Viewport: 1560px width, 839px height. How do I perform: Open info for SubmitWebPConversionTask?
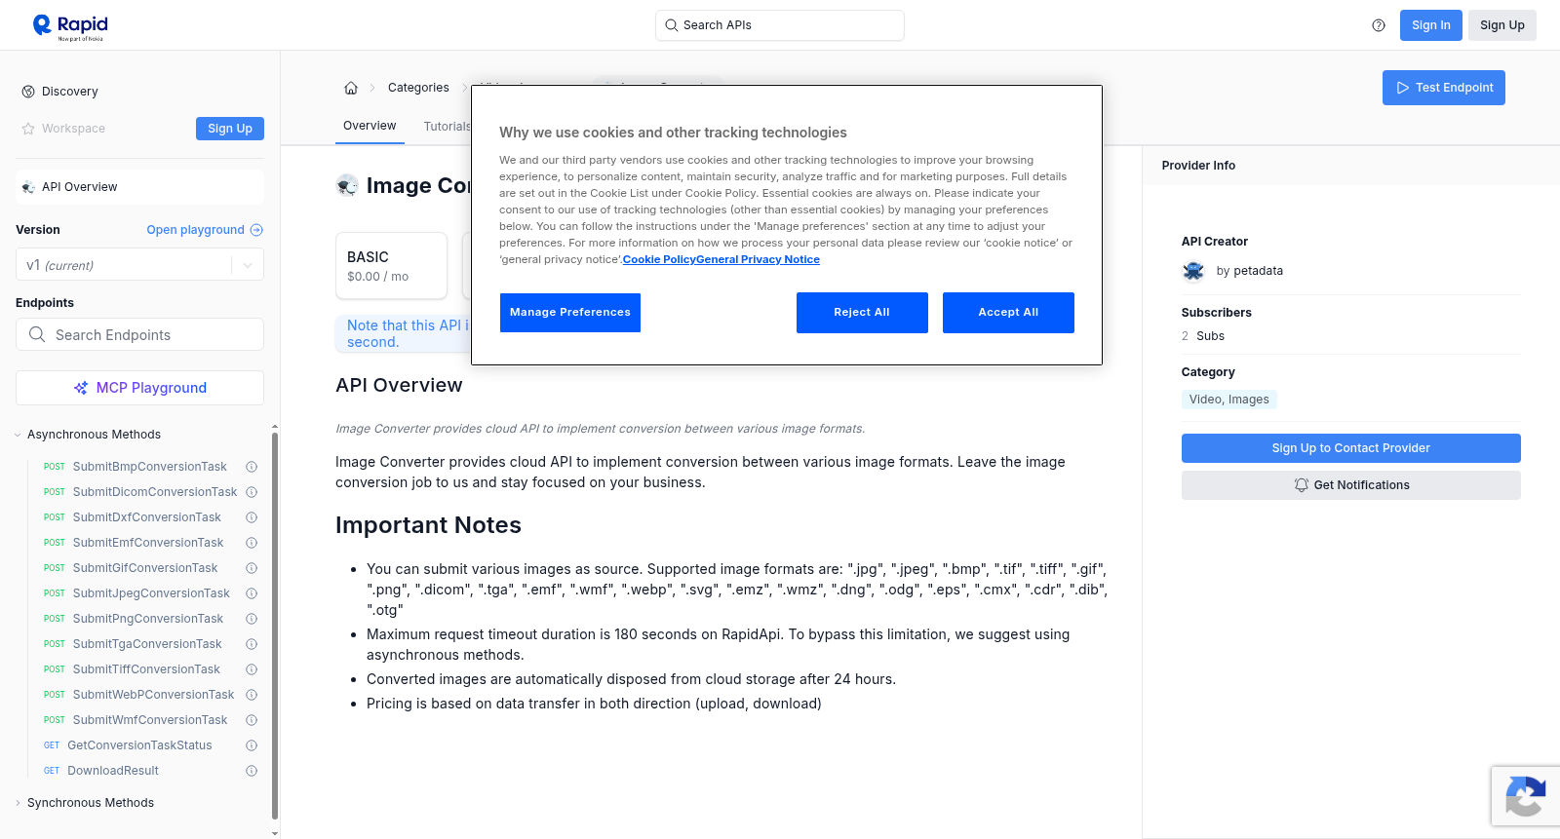click(252, 695)
